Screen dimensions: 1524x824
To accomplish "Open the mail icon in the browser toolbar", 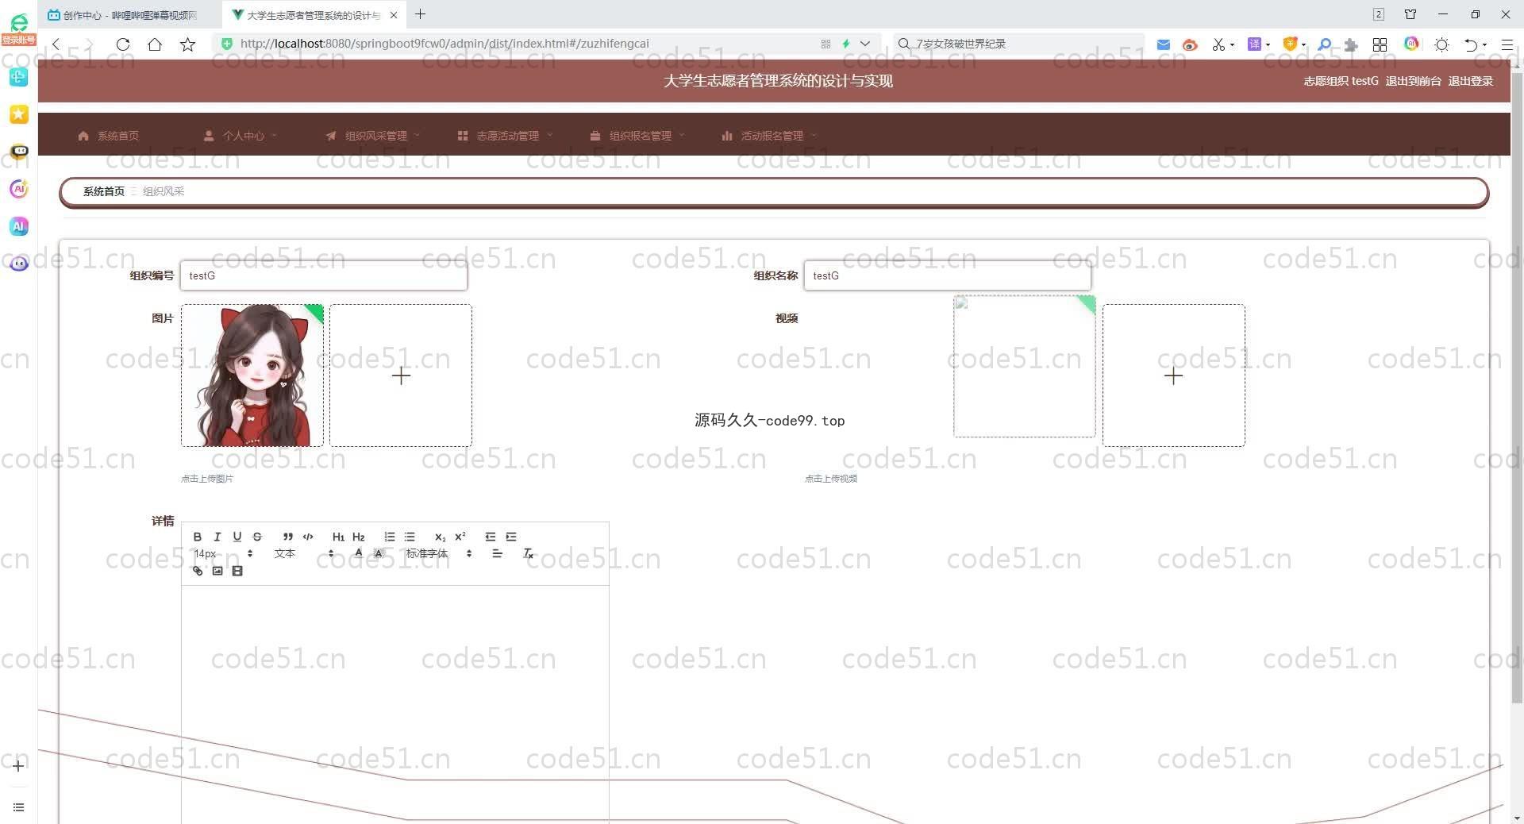I will tap(1163, 44).
